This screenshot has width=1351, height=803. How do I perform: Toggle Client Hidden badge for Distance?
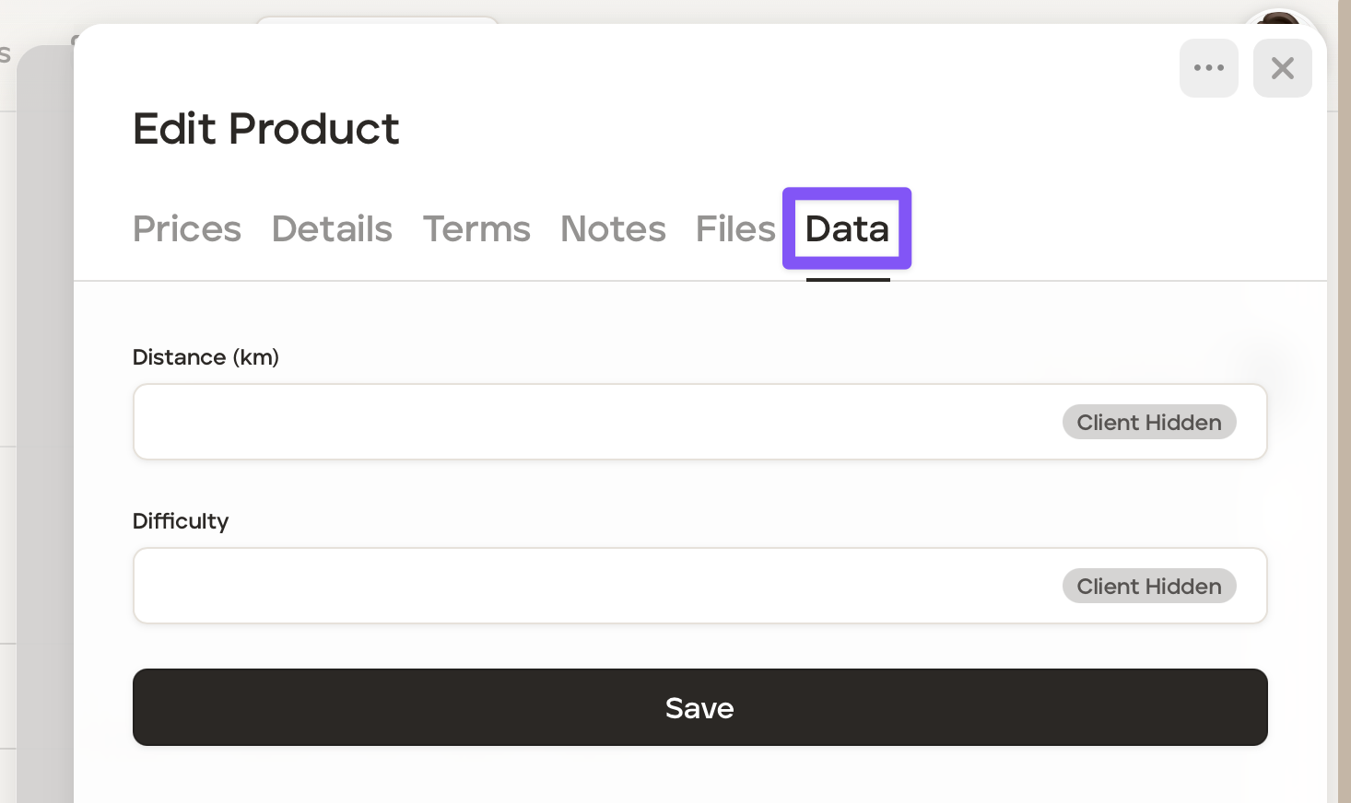(1148, 423)
